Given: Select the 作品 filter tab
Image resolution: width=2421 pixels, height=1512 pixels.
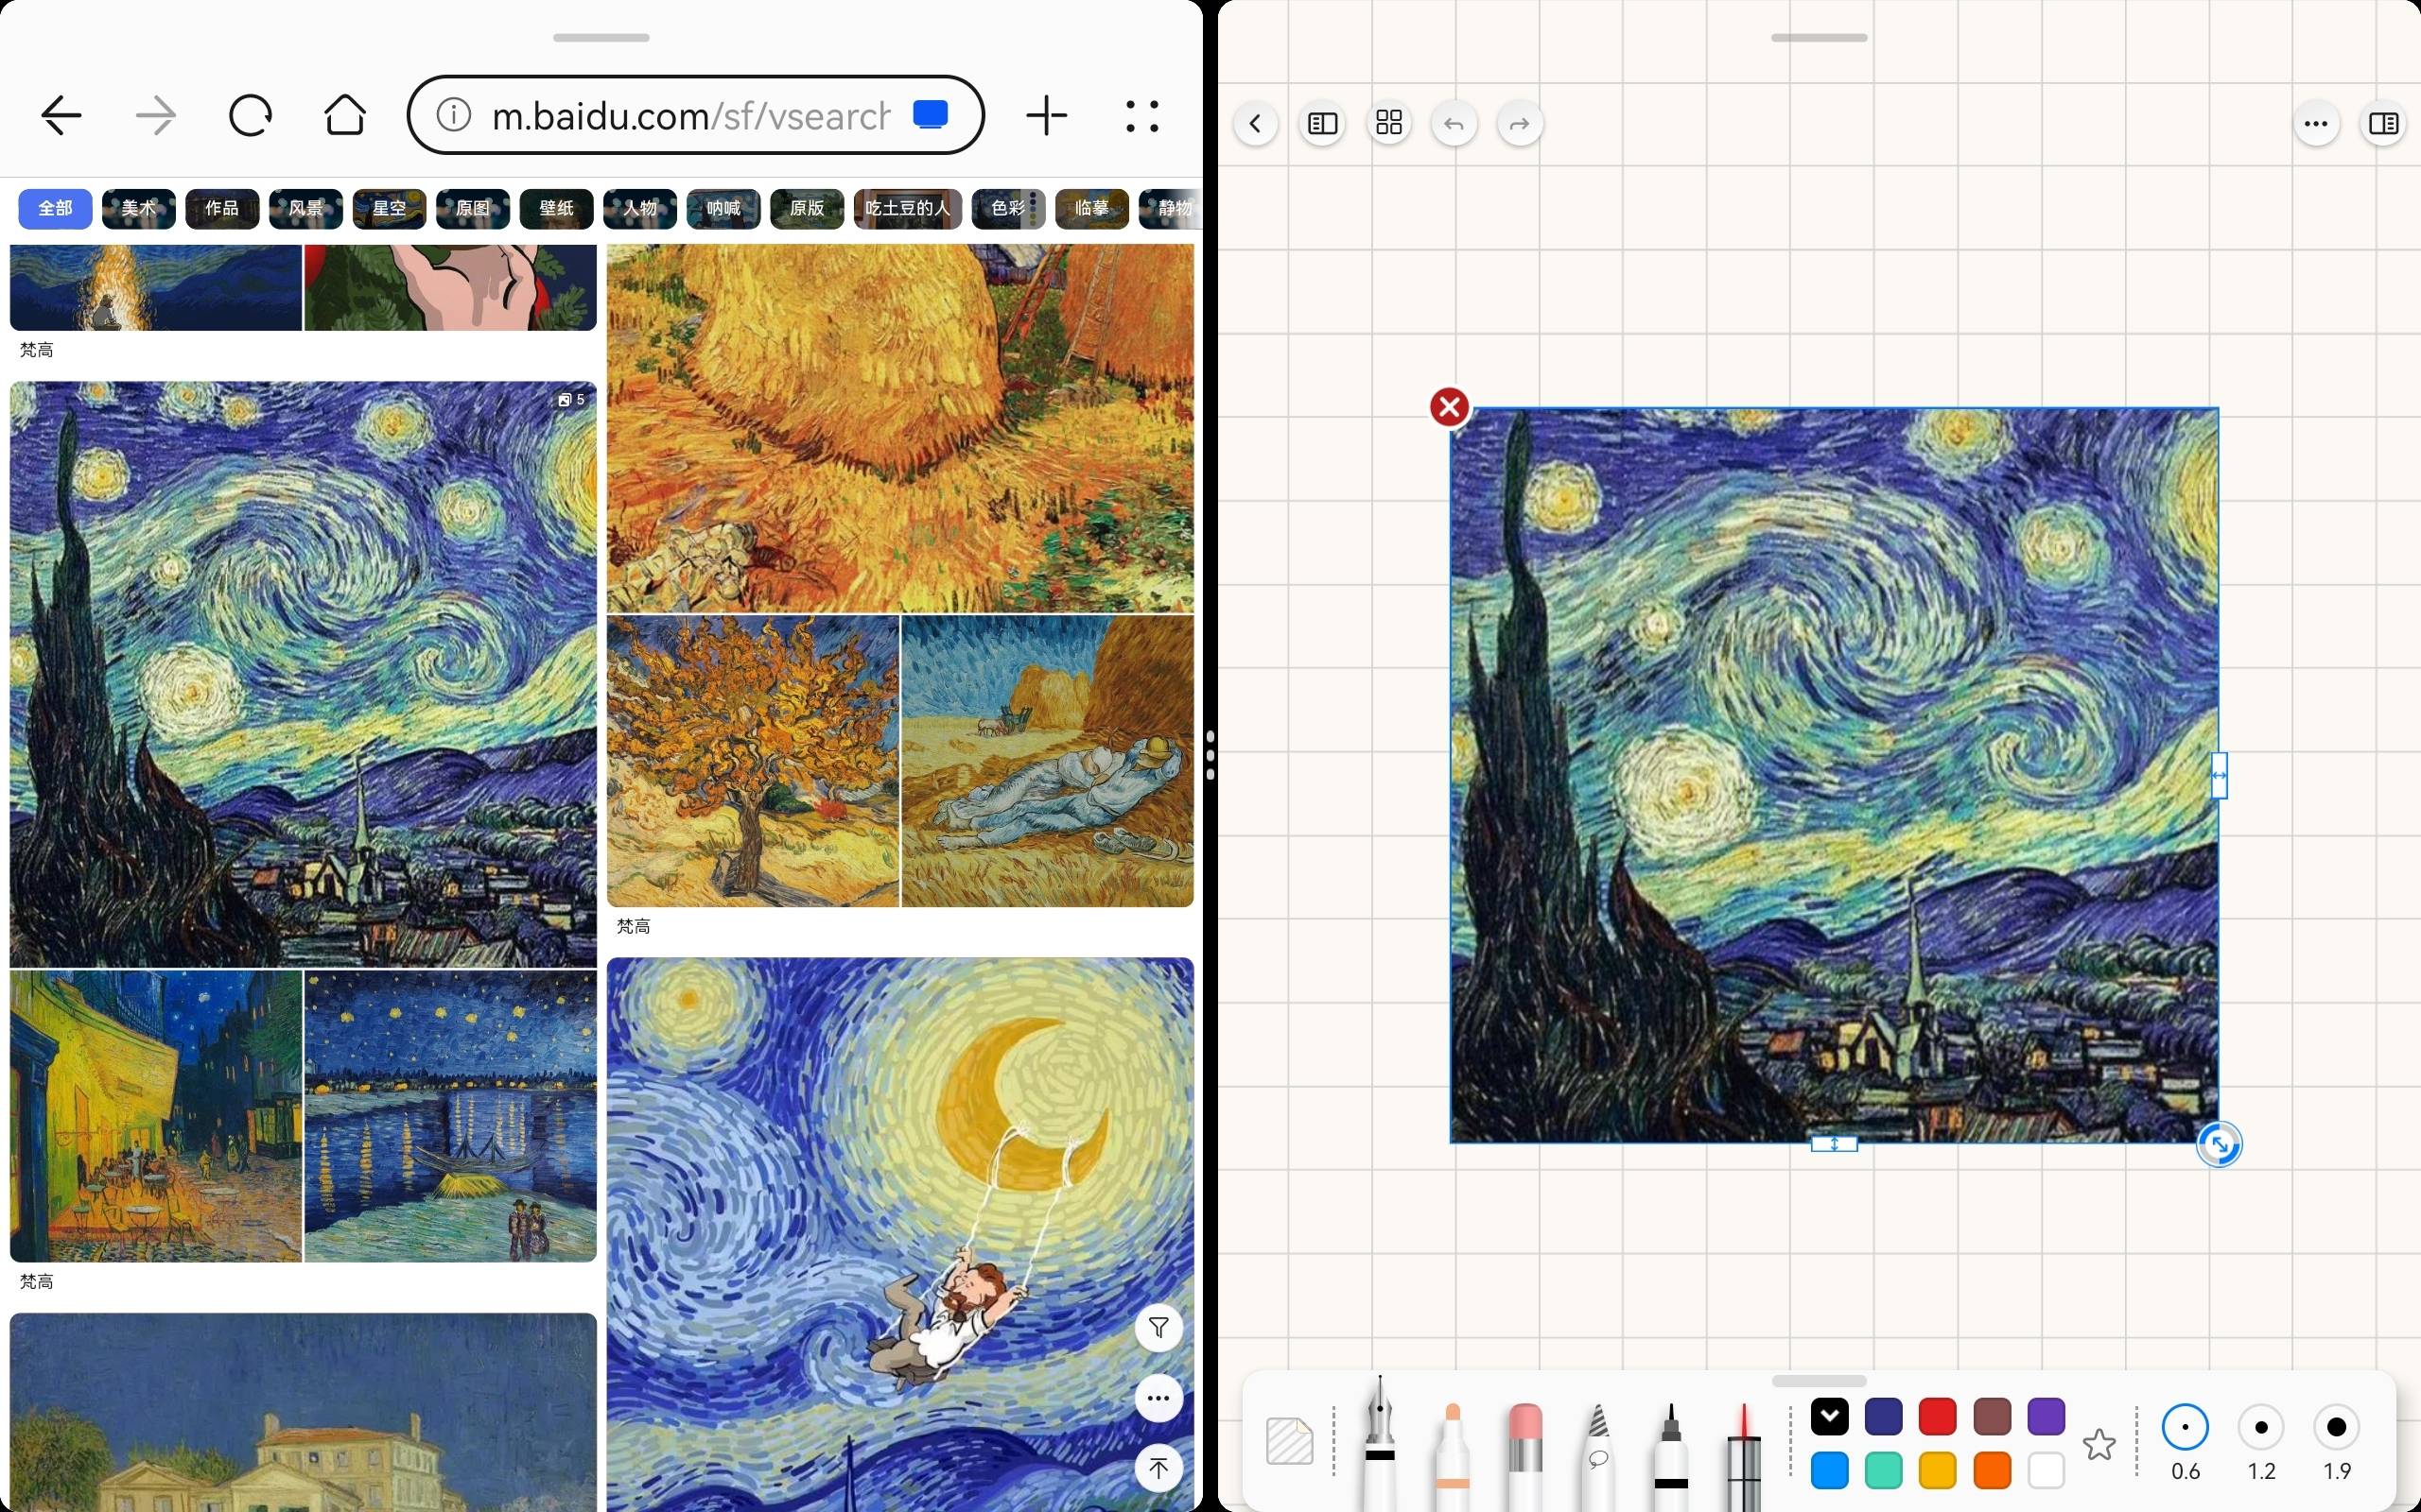Looking at the screenshot, I should click(222, 208).
